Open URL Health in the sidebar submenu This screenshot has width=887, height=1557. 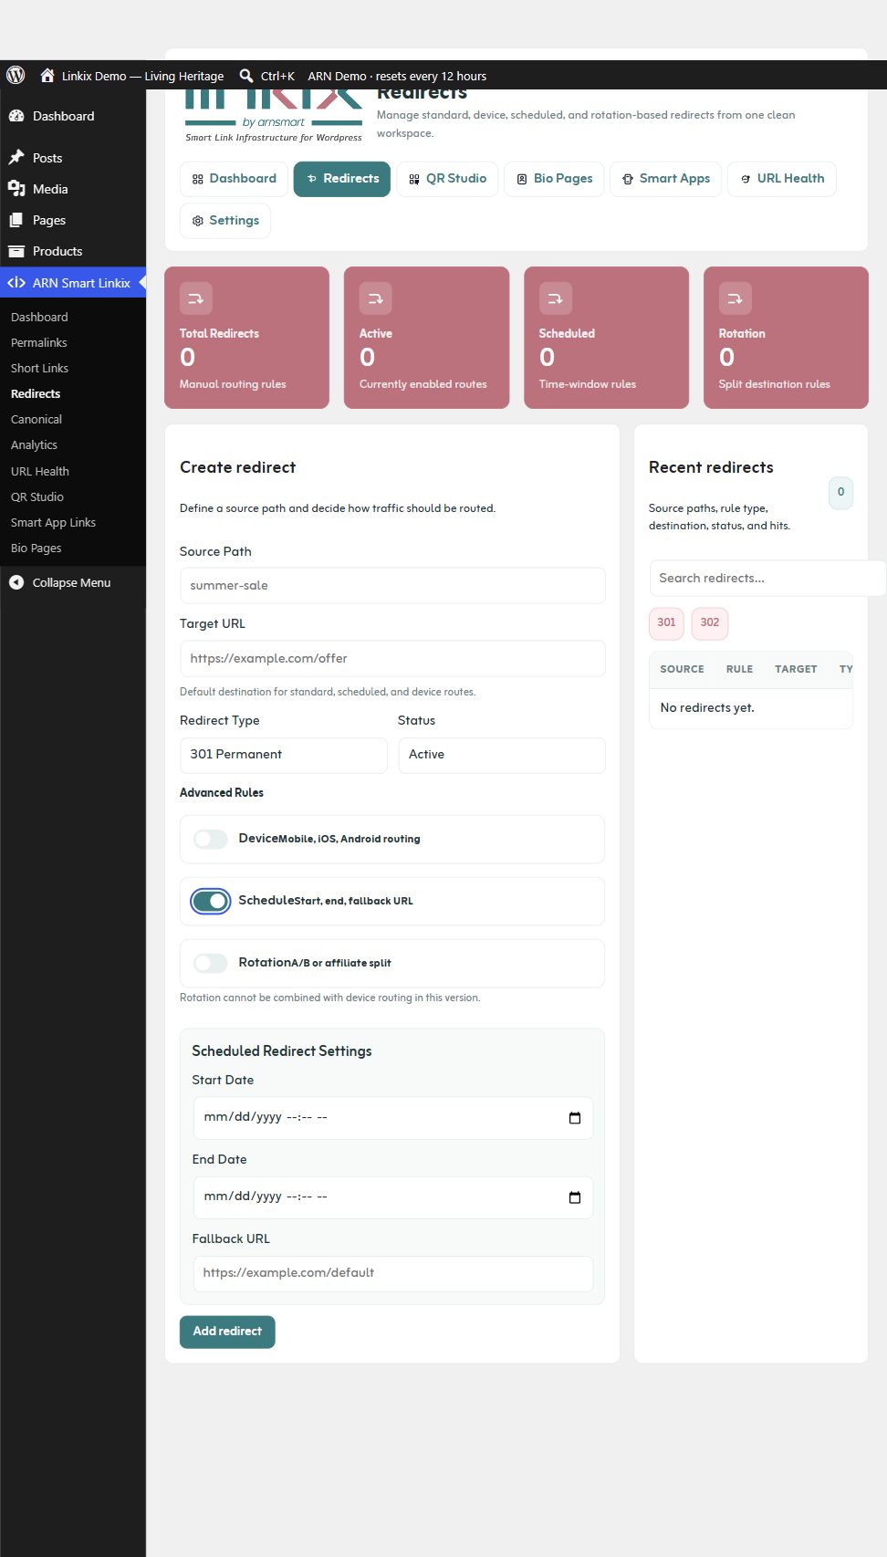point(40,471)
